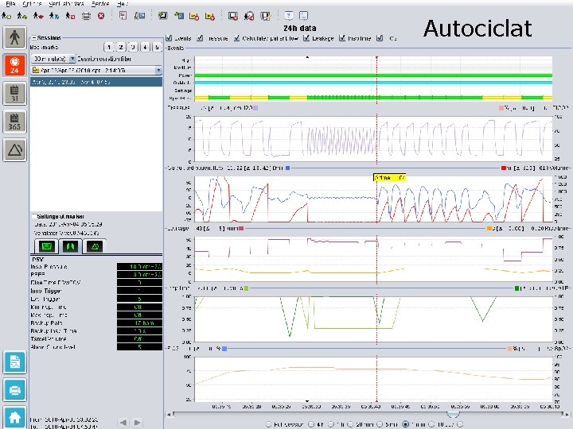Go to home via house icon

[x=14, y=416]
